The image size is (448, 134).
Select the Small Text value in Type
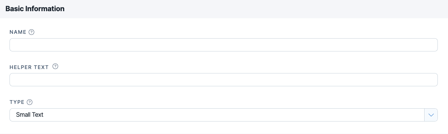click(30, 115)
